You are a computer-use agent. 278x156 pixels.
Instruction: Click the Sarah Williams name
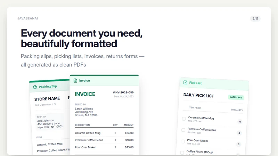[84, 109]
